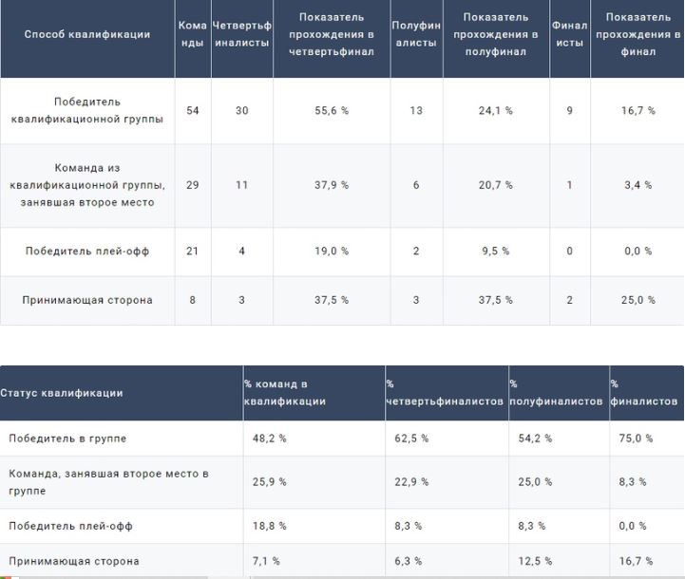Click the "Команды" column header

tap(192, 34)
